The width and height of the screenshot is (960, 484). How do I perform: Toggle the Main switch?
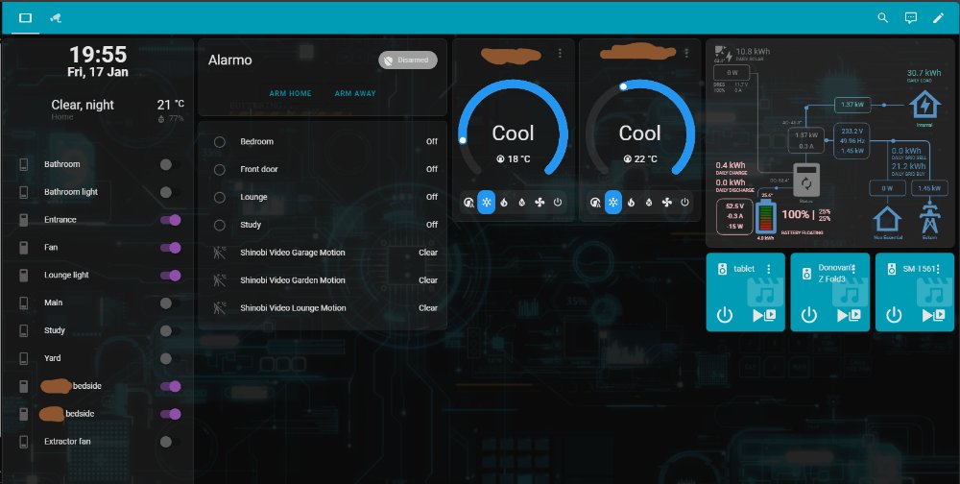(x=170, y=302)
